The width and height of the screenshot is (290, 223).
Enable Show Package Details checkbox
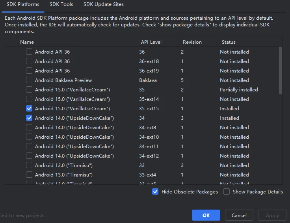pos(227,191)
